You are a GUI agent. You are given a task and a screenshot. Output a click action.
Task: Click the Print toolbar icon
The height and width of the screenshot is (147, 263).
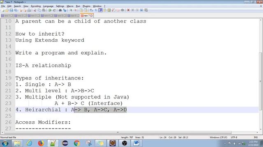[x=29, y=10]
